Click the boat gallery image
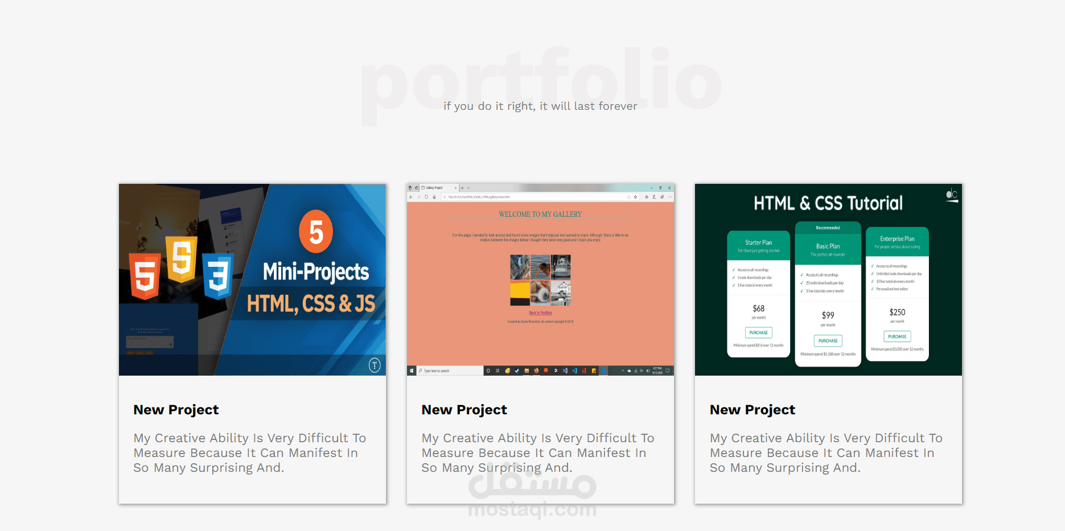The height and width of the screenshot is (531, 1065). [561, 267]
